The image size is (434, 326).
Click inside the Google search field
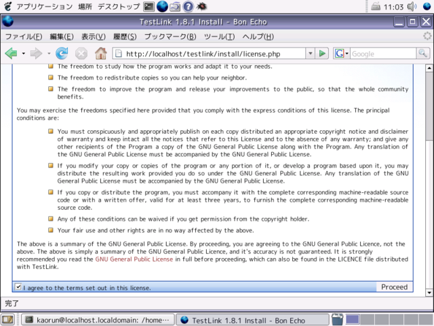[383, 54]
